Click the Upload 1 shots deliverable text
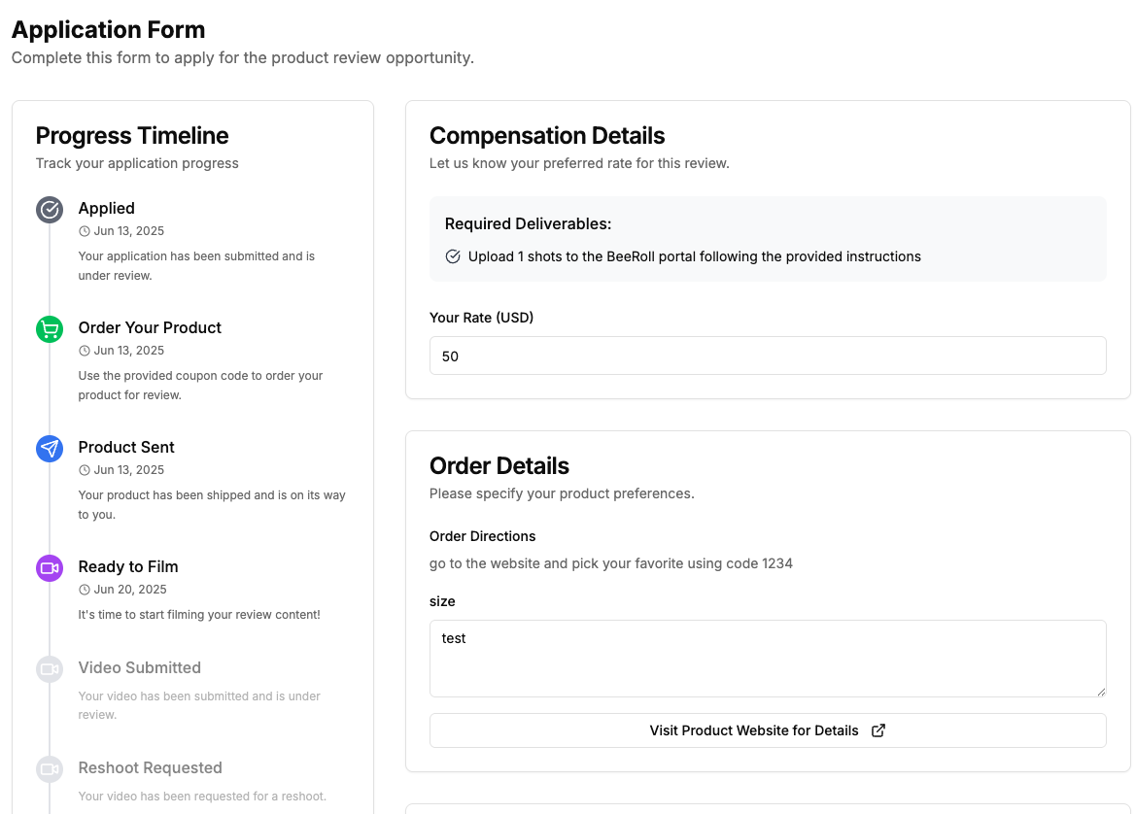 694,256
